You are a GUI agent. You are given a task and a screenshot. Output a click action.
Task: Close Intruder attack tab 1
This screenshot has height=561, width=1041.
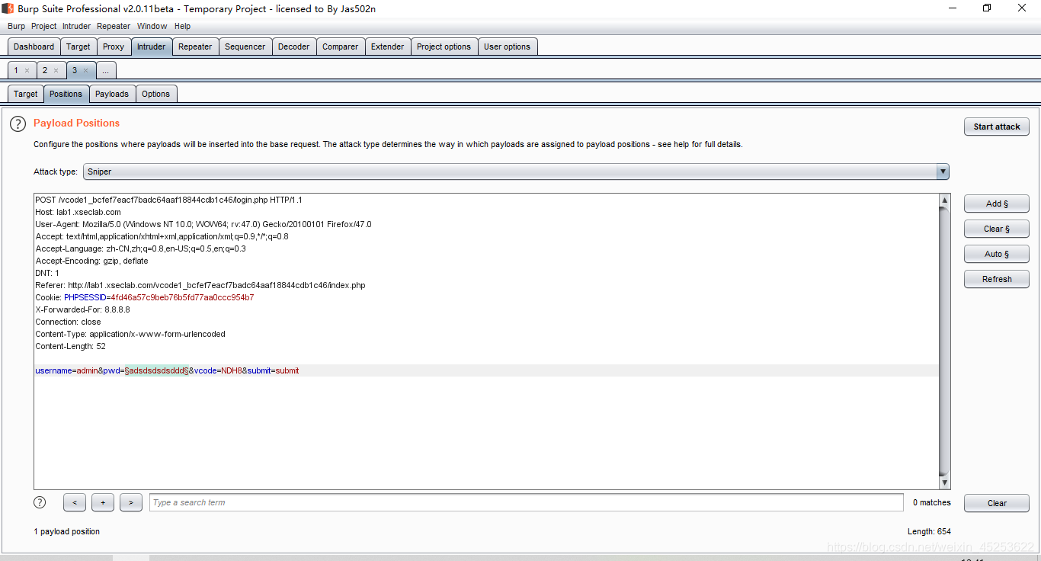pos(27,70)
